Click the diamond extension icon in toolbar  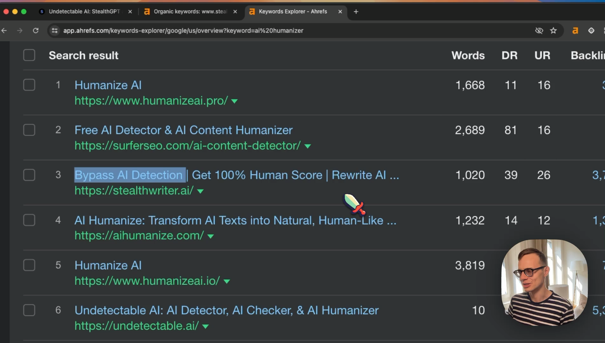[x=591, y=30]
